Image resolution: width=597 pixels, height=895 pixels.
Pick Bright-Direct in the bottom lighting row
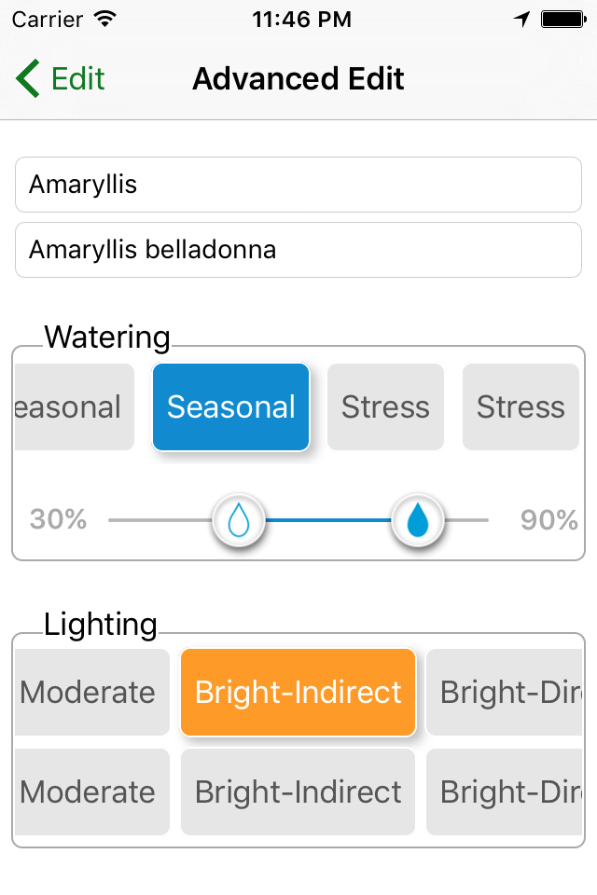504,792
